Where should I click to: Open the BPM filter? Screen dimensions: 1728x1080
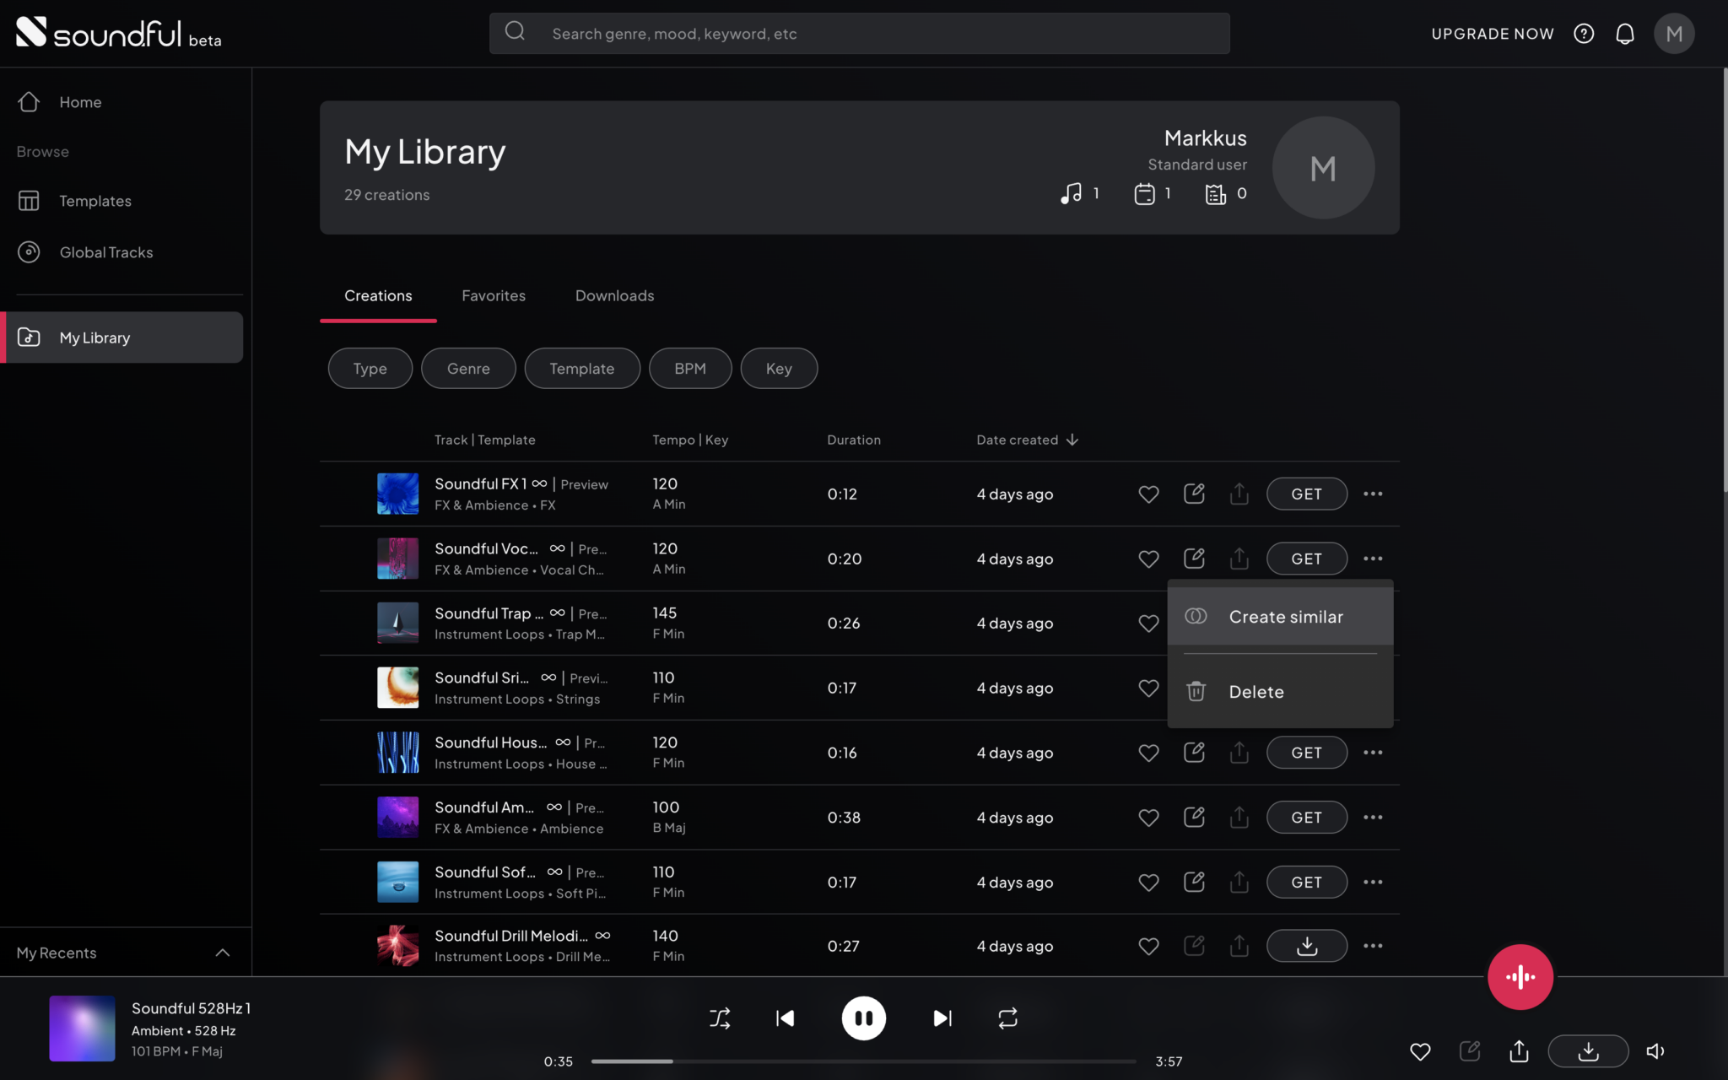coord(689,368)
